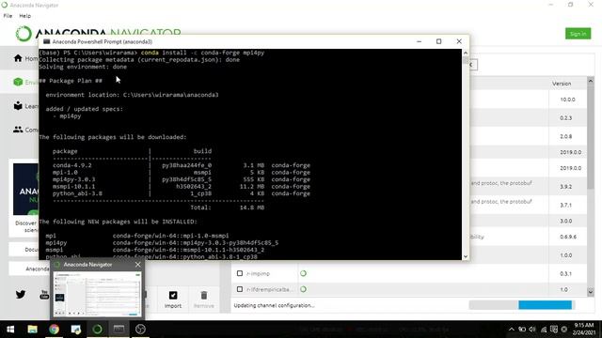
Task: Click the version value 0.6.9.6
Action: [x=568, y=237]
